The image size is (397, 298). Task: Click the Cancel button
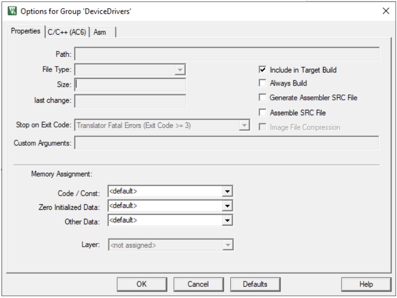click(x=198, y=284)
